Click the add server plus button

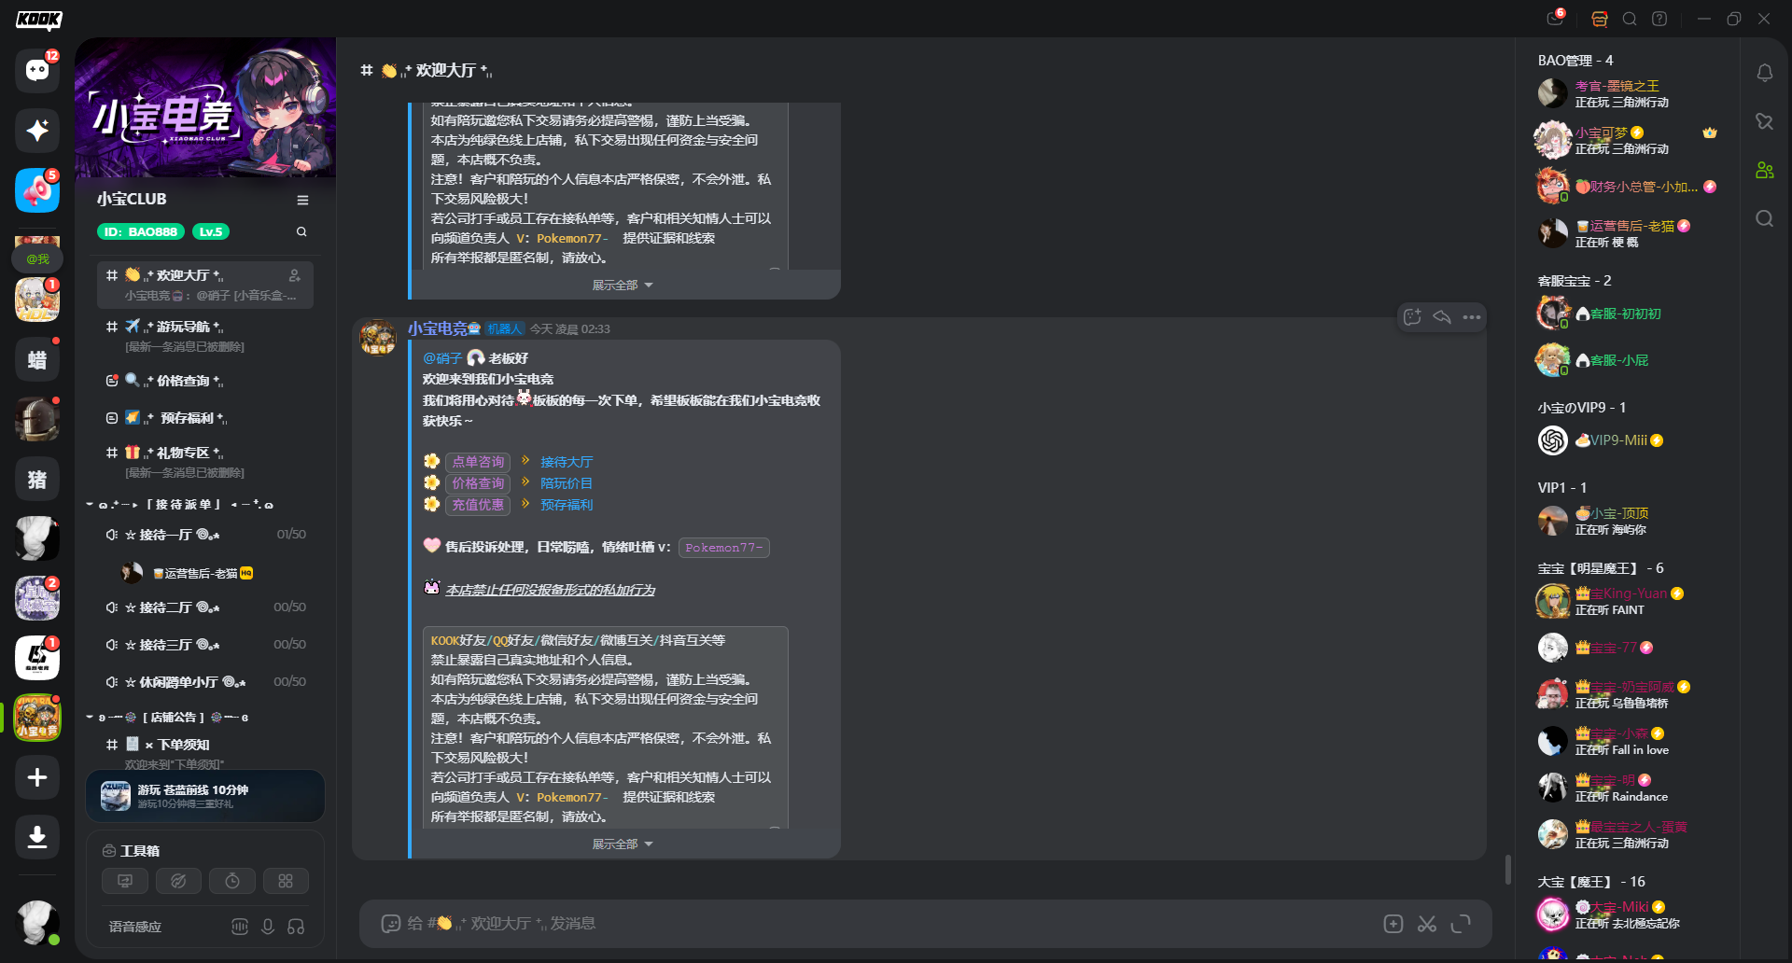point(37,777)
